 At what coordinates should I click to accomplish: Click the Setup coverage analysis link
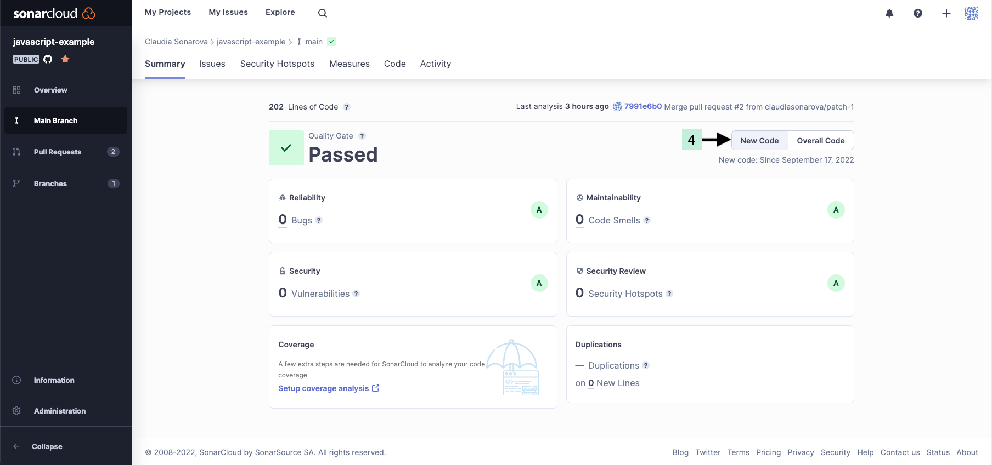tap(329, 388)
